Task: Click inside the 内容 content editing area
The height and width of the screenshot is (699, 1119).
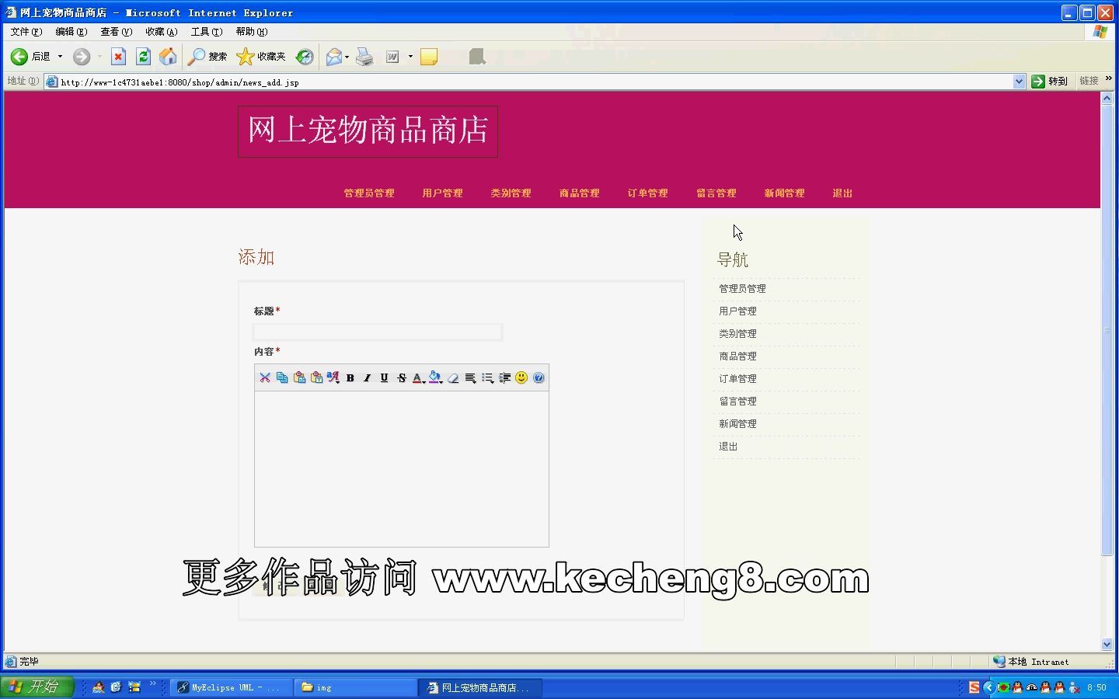Action: [x=402, y=469]
